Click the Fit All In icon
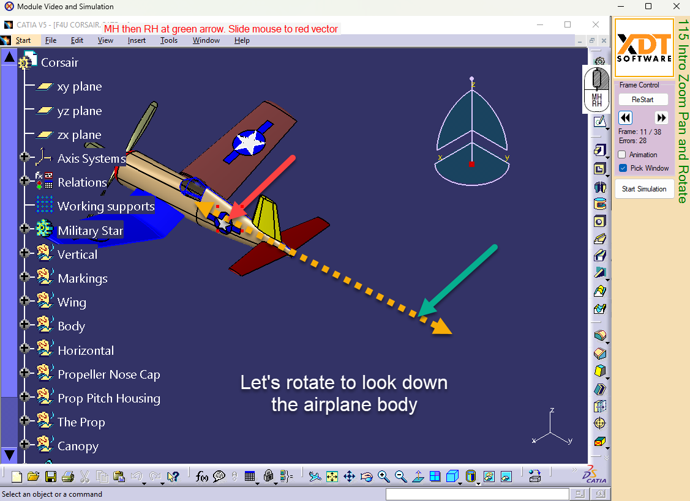690x501 pixels. (x=332, y=477)
